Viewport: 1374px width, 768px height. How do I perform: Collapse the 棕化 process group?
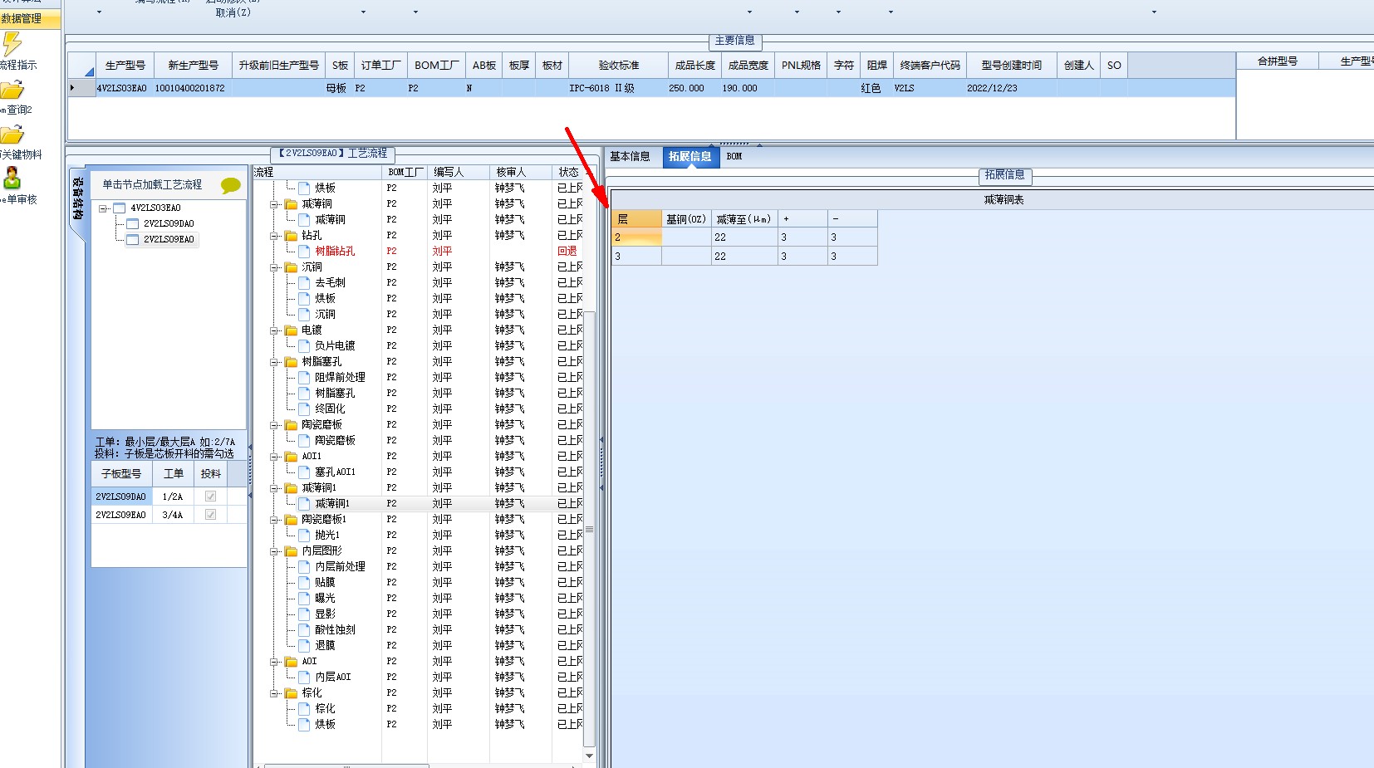click(x=274, y=693)
